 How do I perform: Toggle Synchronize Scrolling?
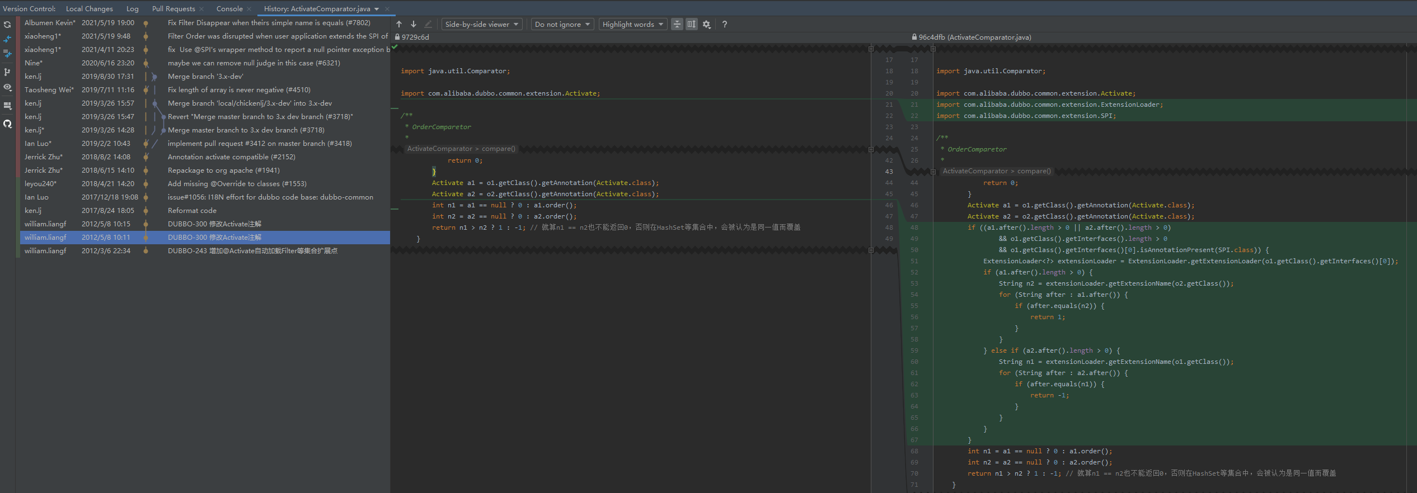(692, 24)
